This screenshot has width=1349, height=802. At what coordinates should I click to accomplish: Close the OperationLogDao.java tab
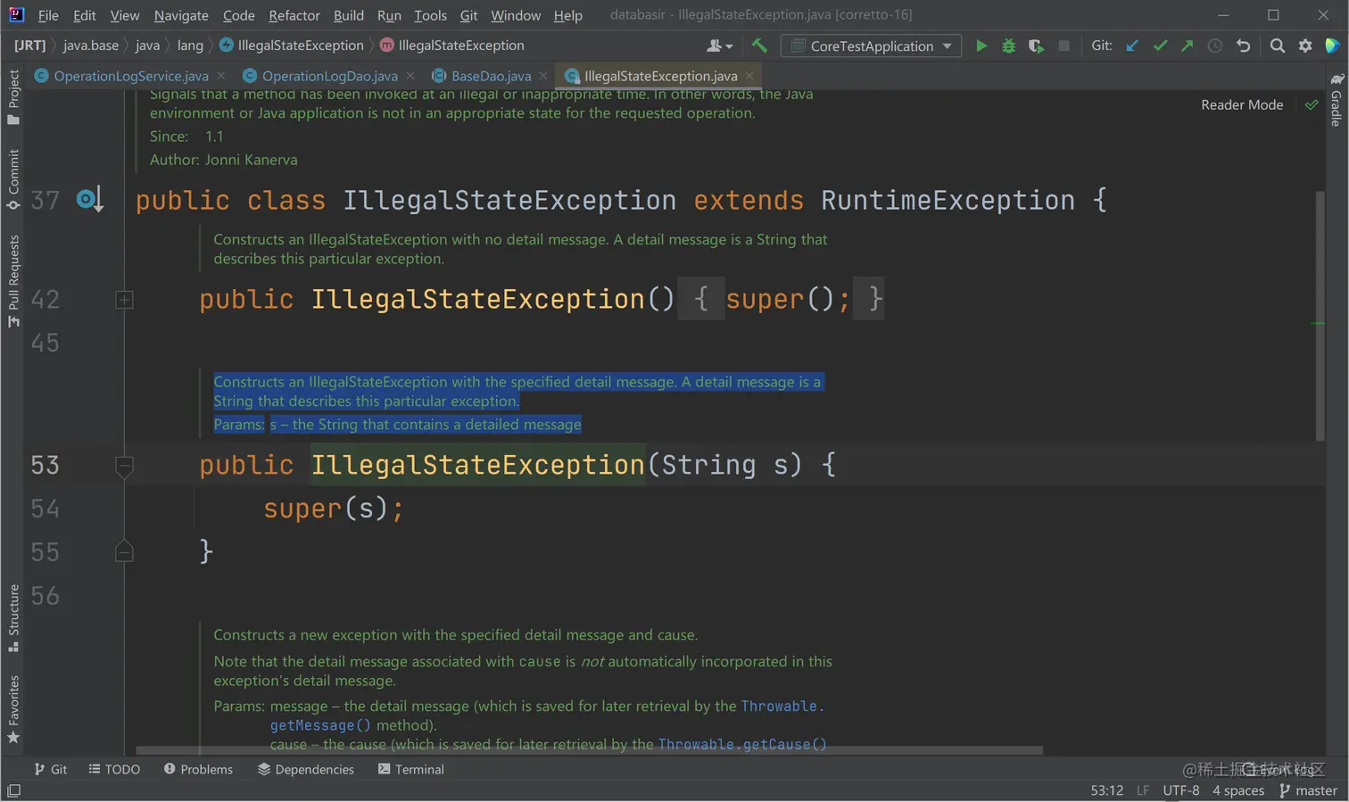(410, 76)
